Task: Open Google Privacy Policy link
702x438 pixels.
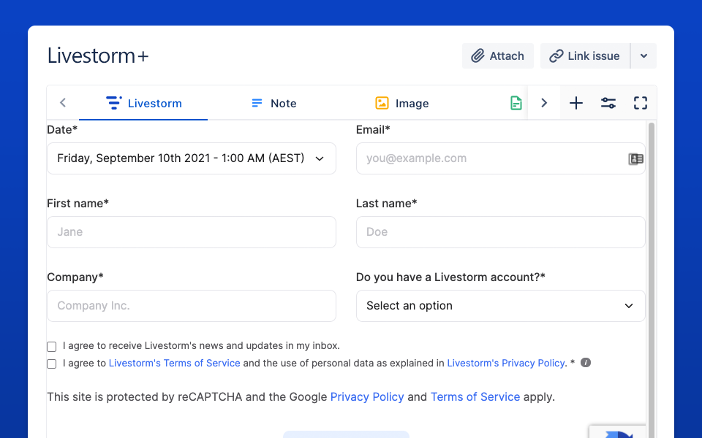Action: (367, 397)
